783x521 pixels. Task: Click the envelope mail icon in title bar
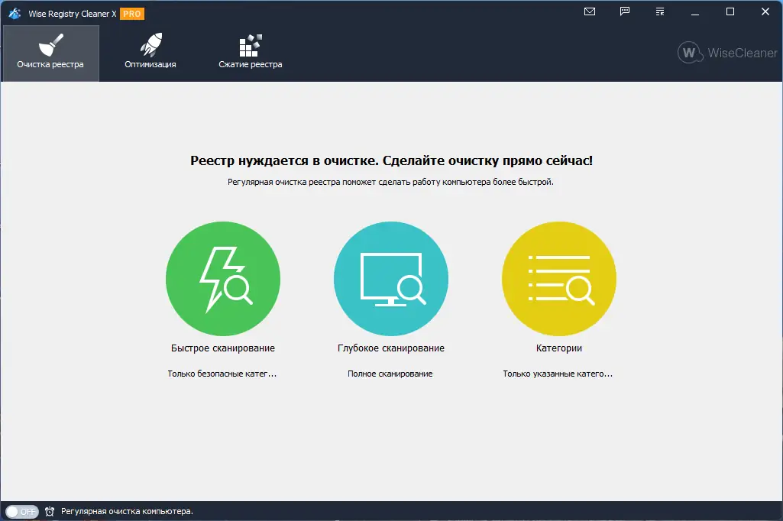point(589,11)
